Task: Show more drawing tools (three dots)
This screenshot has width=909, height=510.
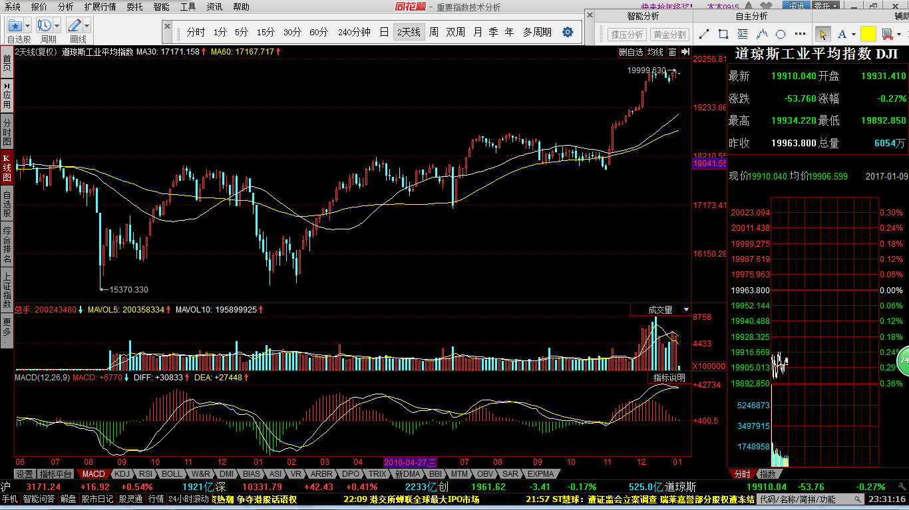Action: [799, 35]
